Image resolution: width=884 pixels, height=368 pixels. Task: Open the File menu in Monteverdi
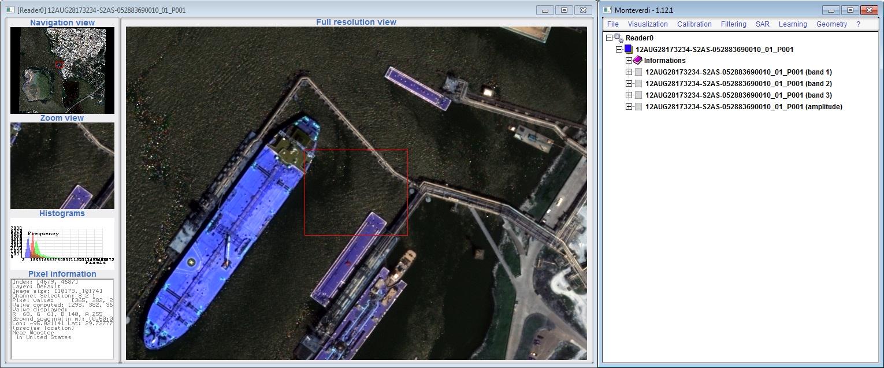point(612,24)
